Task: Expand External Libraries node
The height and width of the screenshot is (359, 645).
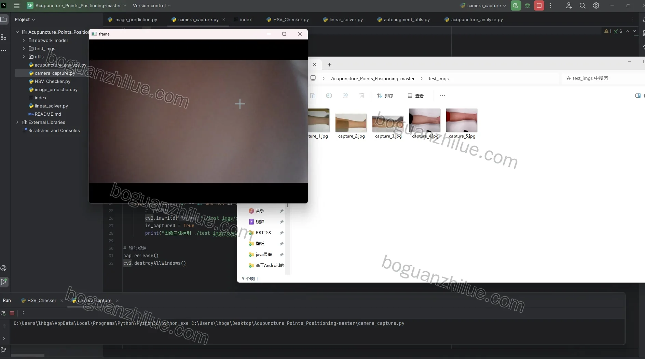Action: (x=17, y=122)
